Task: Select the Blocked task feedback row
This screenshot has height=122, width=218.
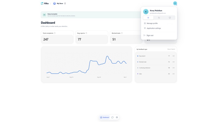Action: point(156,62)
